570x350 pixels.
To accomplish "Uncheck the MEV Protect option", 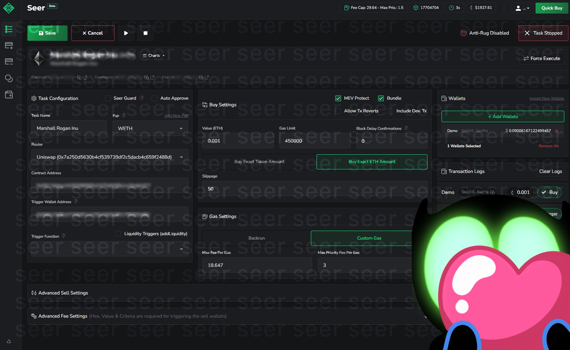I will 338,98.
